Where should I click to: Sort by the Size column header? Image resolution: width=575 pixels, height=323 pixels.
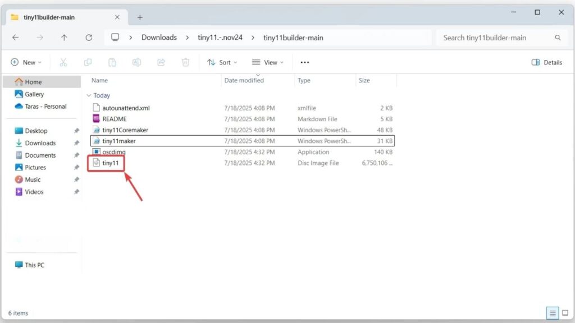[x=364, y=81]
